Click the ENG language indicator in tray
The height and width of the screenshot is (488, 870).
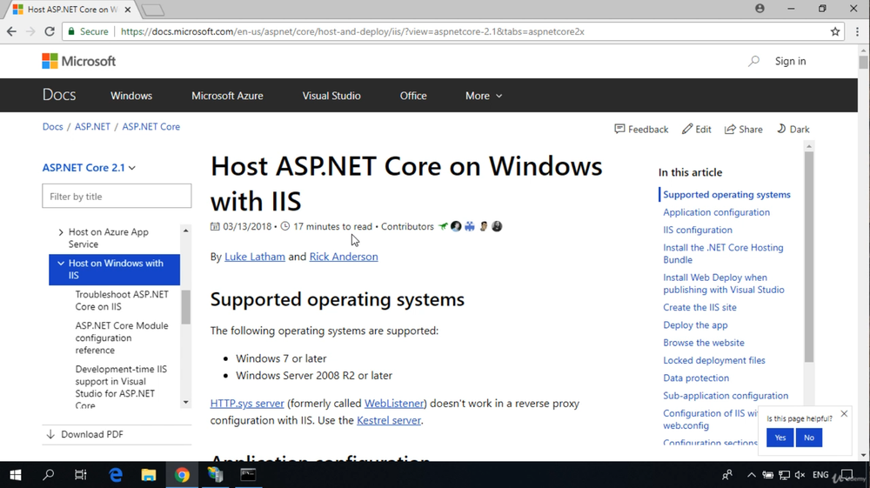click(x=820, y=475)
